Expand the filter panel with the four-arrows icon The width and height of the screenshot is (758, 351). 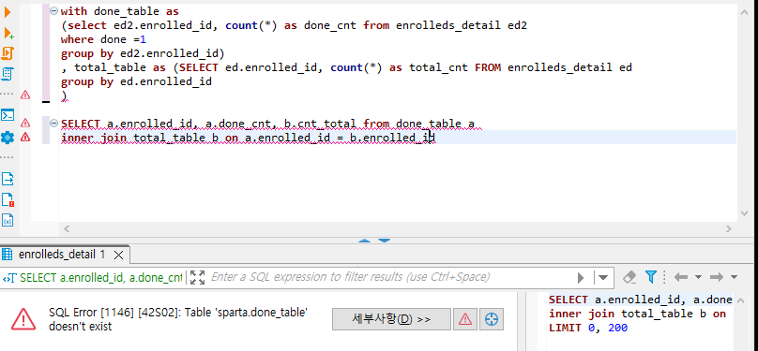[x=197, y=277]
